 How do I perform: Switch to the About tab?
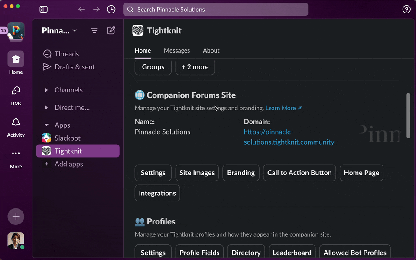[211, 50]
